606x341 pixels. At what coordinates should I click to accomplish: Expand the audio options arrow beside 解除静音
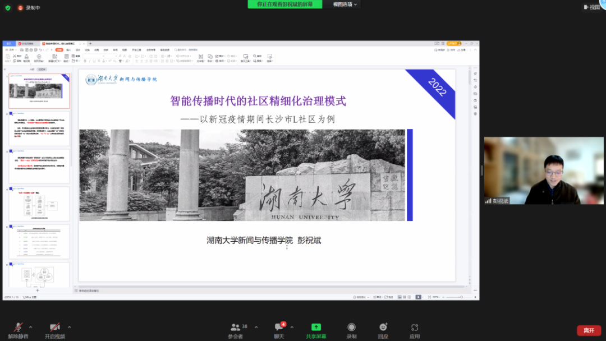(x=30, y=327)
